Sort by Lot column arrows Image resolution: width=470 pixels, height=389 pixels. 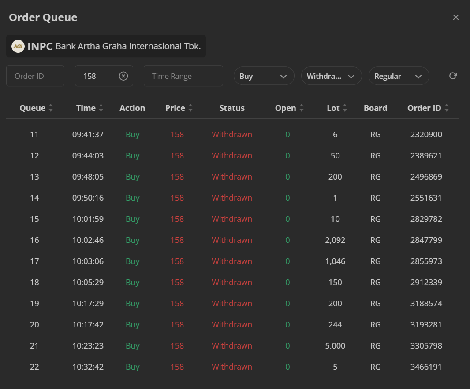click(345, 108)
